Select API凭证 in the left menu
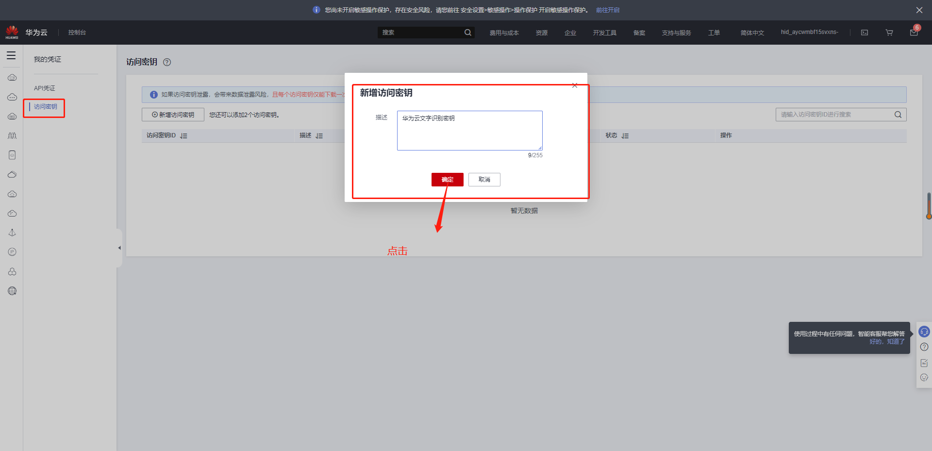Viewport: 932px width, 451px height. click(x=45, y=88)
